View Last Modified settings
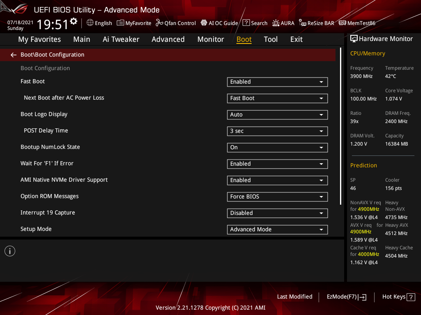The height and width of the screenshot is (315, 421). [294, 297]
